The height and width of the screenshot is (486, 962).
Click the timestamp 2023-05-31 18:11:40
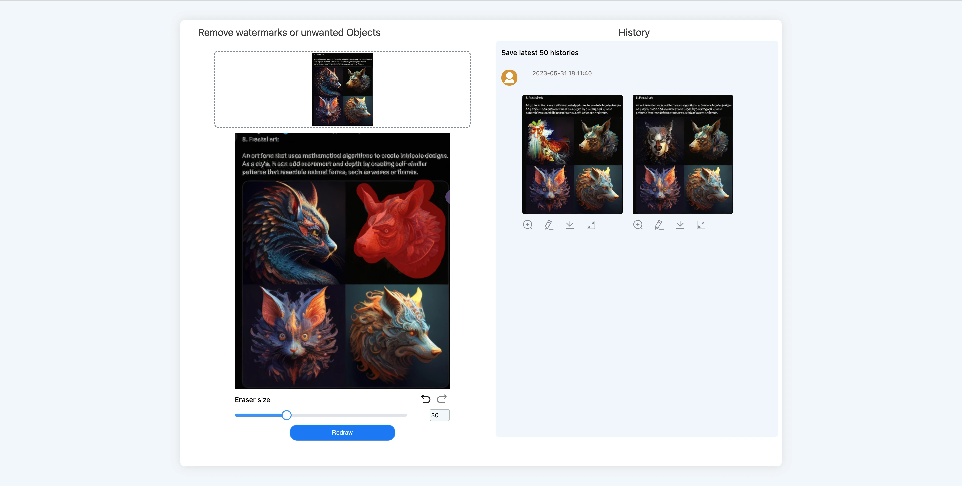point(562,73)
